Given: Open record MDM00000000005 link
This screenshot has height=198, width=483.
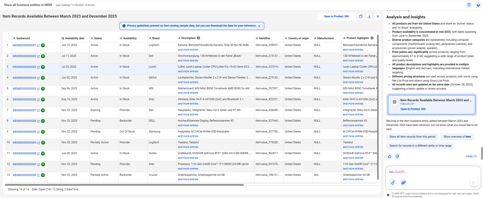Looking at the screenshot, I should click(x=25, y=89).
